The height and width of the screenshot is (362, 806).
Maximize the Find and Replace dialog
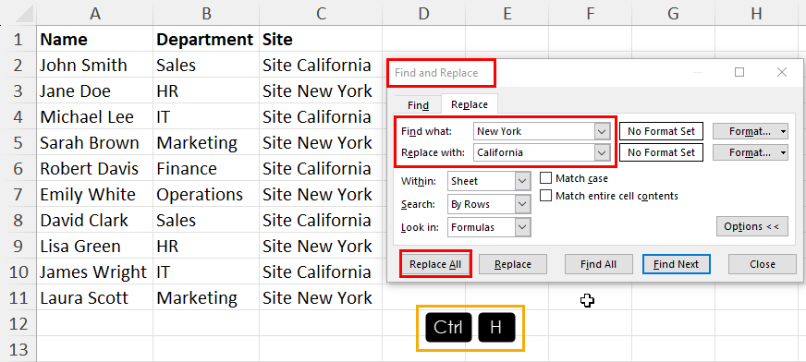tap(739, 72)
